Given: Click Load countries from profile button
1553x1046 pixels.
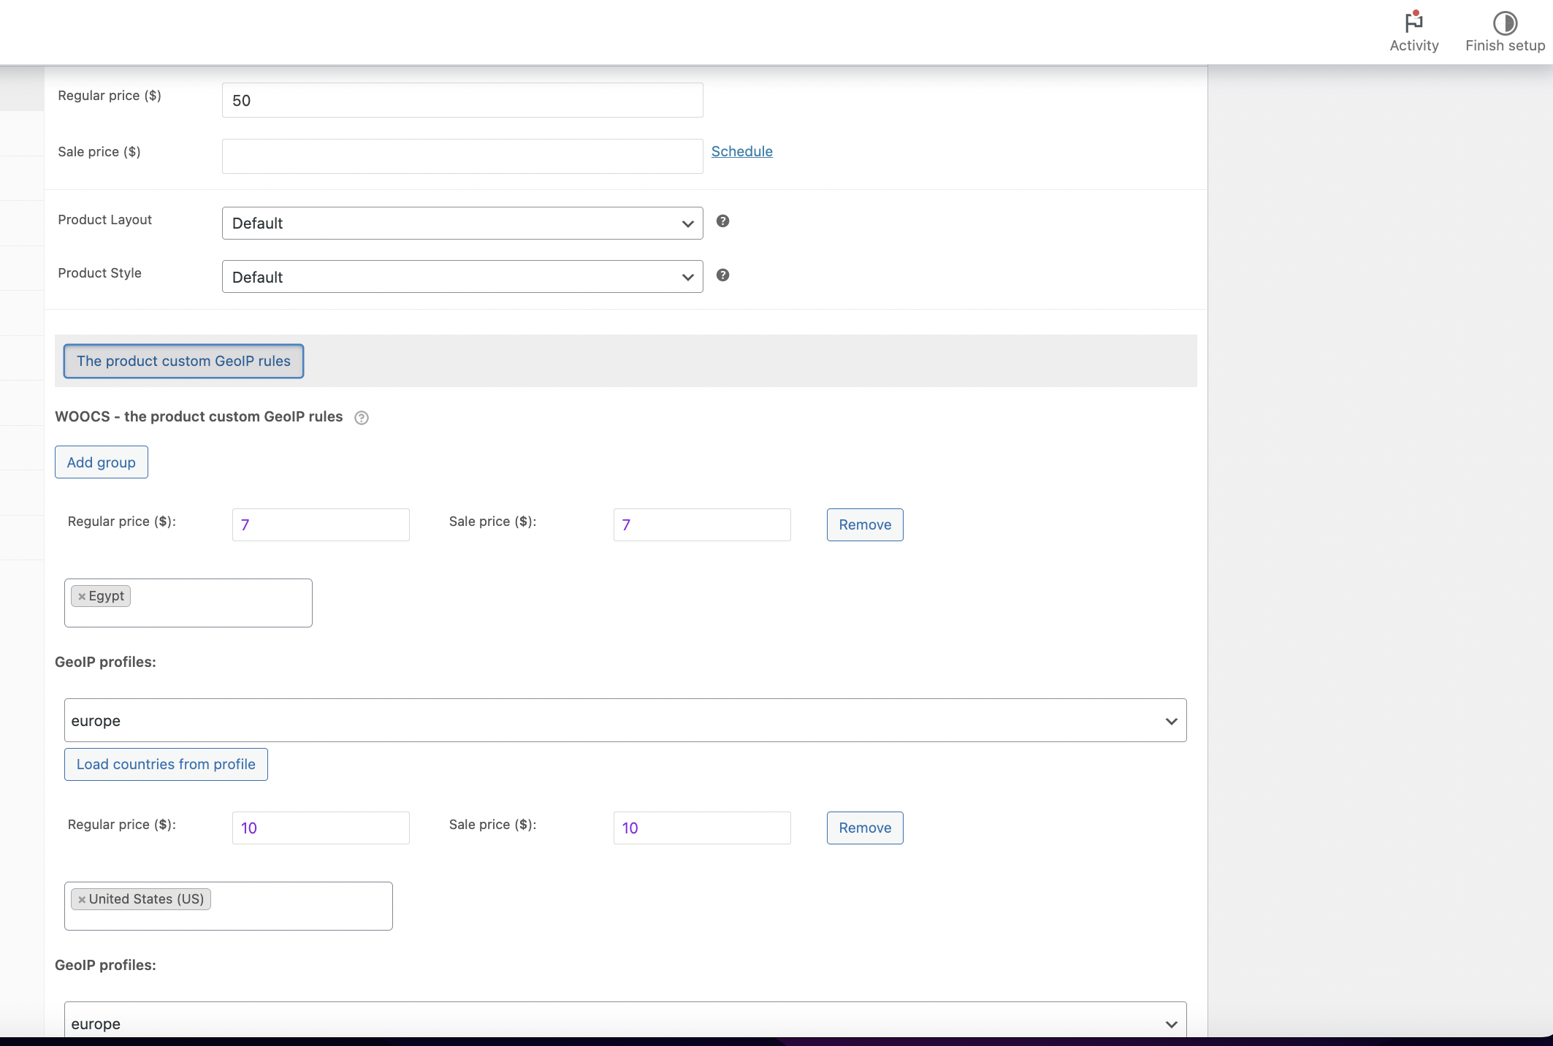Looking at the screenshot, I should tap(166, 764).
